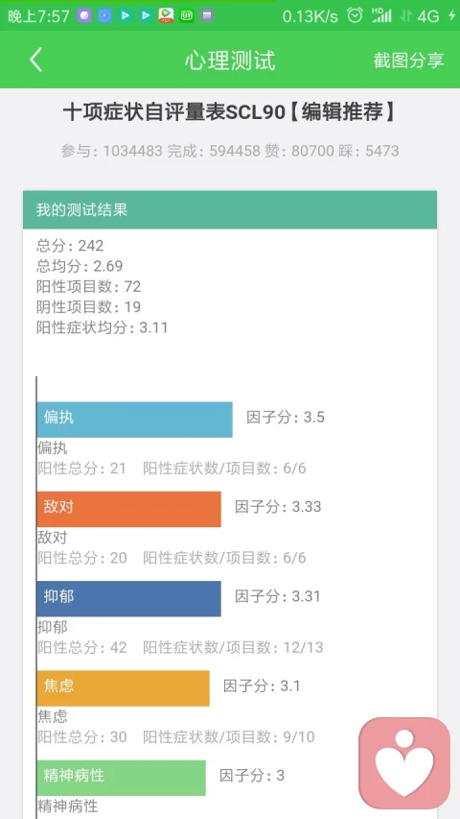Select the green 精神病性 factor bar
460x819 pixels.
coord(121,778)
